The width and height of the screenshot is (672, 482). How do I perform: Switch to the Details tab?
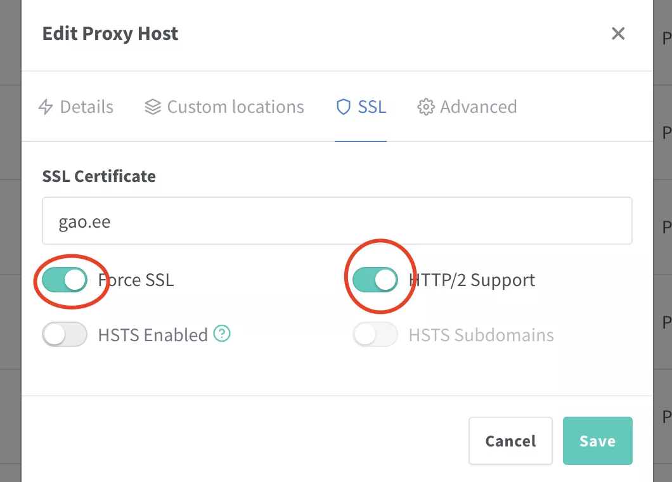86,107
